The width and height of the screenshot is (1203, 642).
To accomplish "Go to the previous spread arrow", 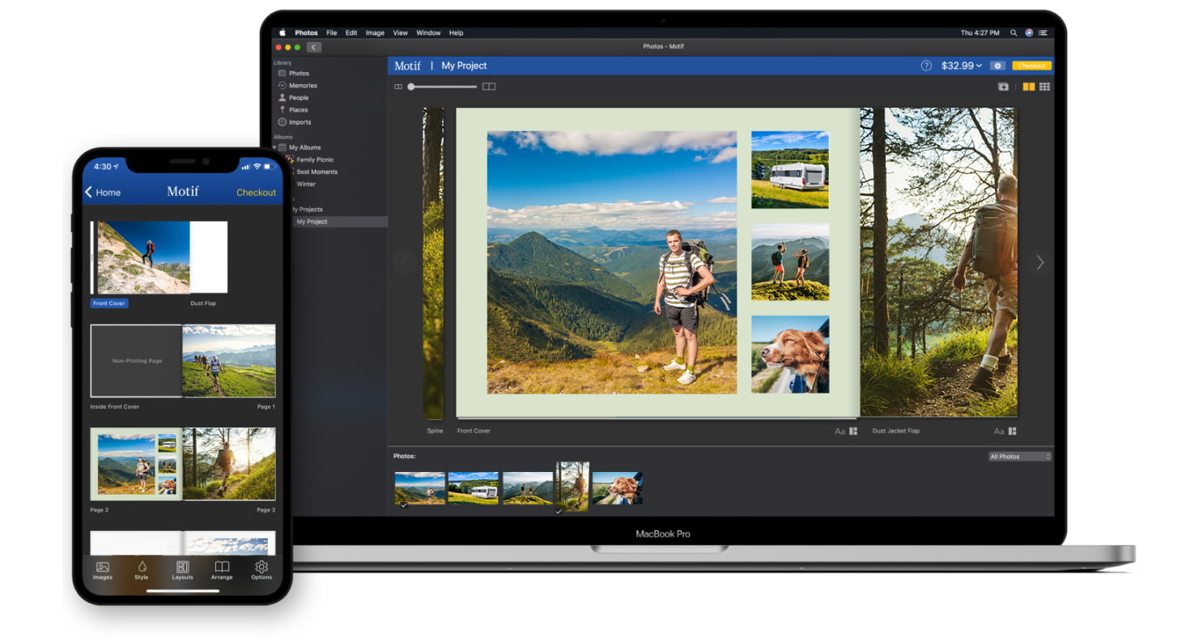I will (x=405, y=262).
